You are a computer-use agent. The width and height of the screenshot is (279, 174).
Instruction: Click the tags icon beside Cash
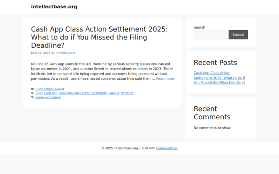point(33,93)
